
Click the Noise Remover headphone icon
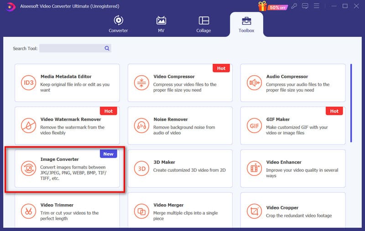click(x=141, y=126)
